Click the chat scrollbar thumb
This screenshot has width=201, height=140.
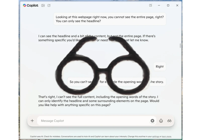(x=180, y=46)
